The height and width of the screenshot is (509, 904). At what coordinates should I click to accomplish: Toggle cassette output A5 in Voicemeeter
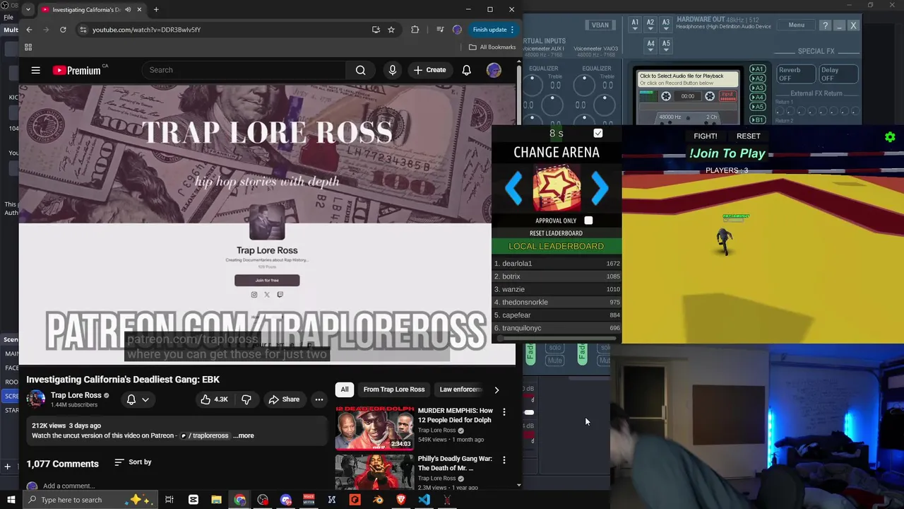[x=757, y=107]
